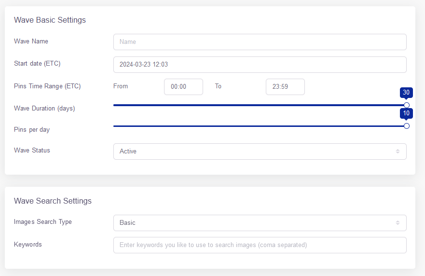Click the Pins per day label
Viewport: 425px width, 276px height.
32,130
